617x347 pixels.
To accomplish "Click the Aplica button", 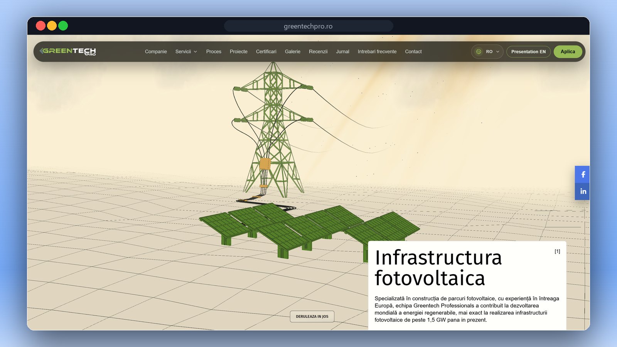I will pyautogui.click(x=568, y=52).
